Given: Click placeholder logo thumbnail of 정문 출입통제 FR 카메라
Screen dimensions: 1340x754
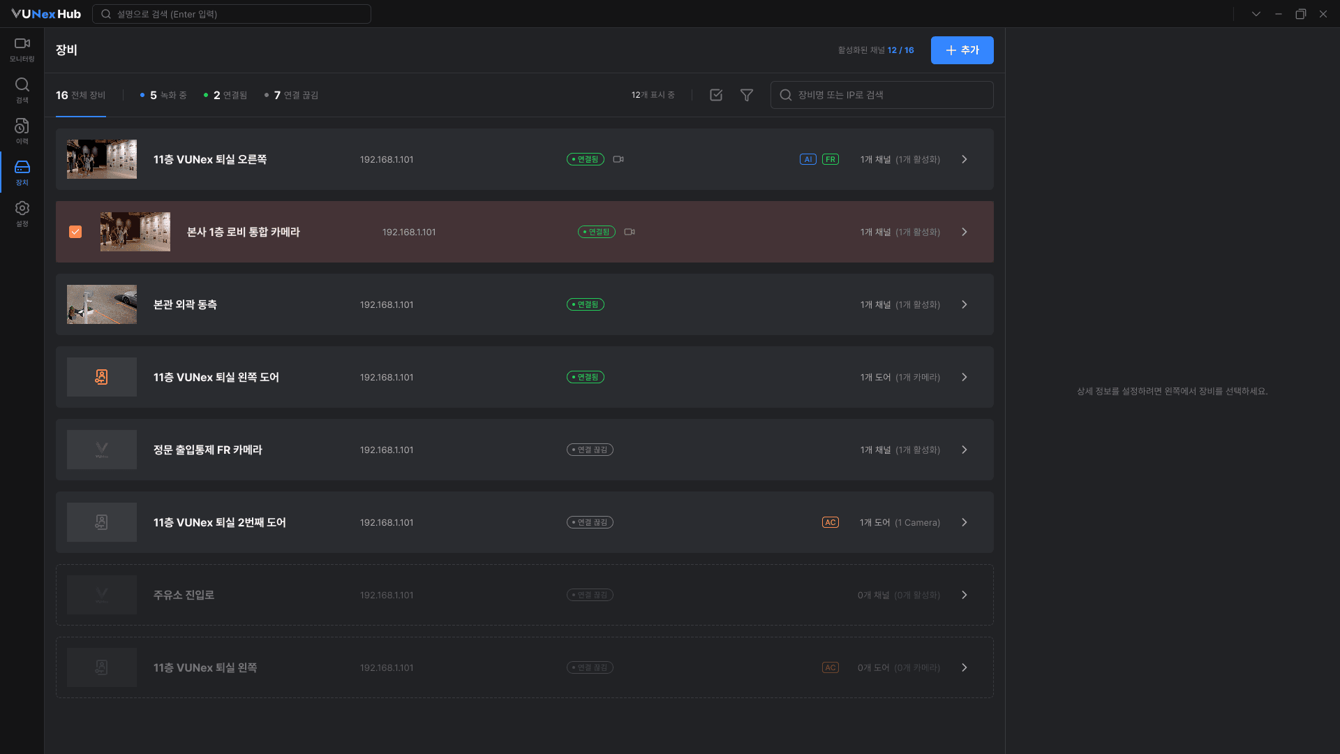Looking at the screenshot, I should [102, 450].
